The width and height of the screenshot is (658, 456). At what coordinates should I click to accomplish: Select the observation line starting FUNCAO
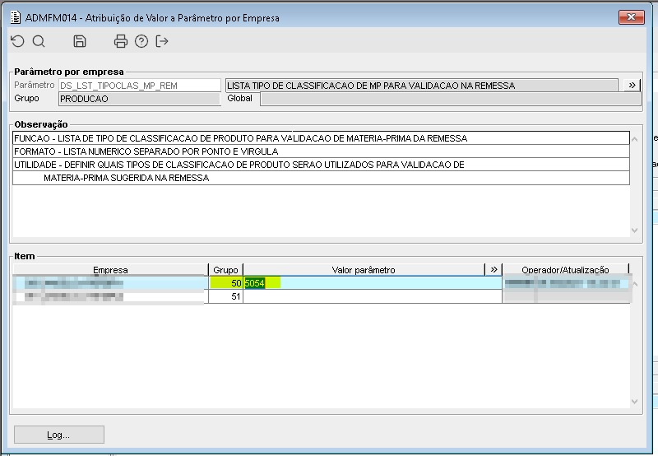coord(321,138)
